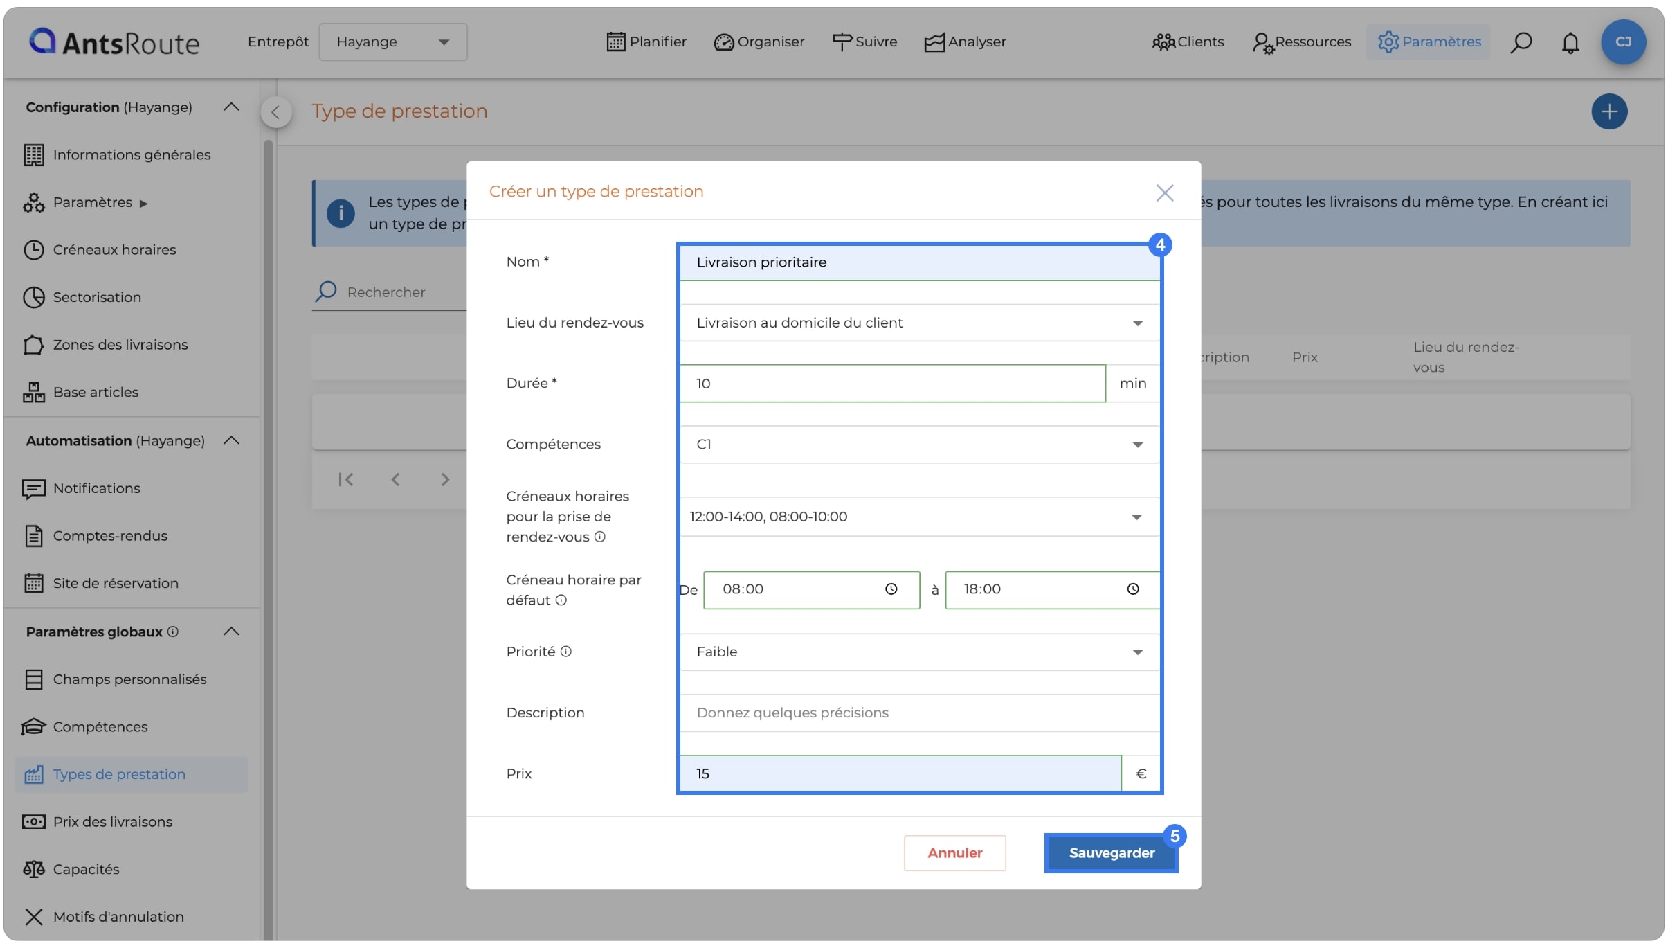Collapse the sidebar with the arrow button

point(275,111)
